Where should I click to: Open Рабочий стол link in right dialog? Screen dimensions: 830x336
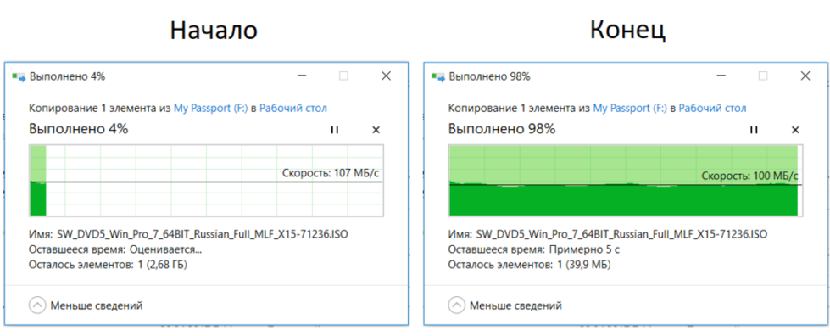tap(712, 109)
